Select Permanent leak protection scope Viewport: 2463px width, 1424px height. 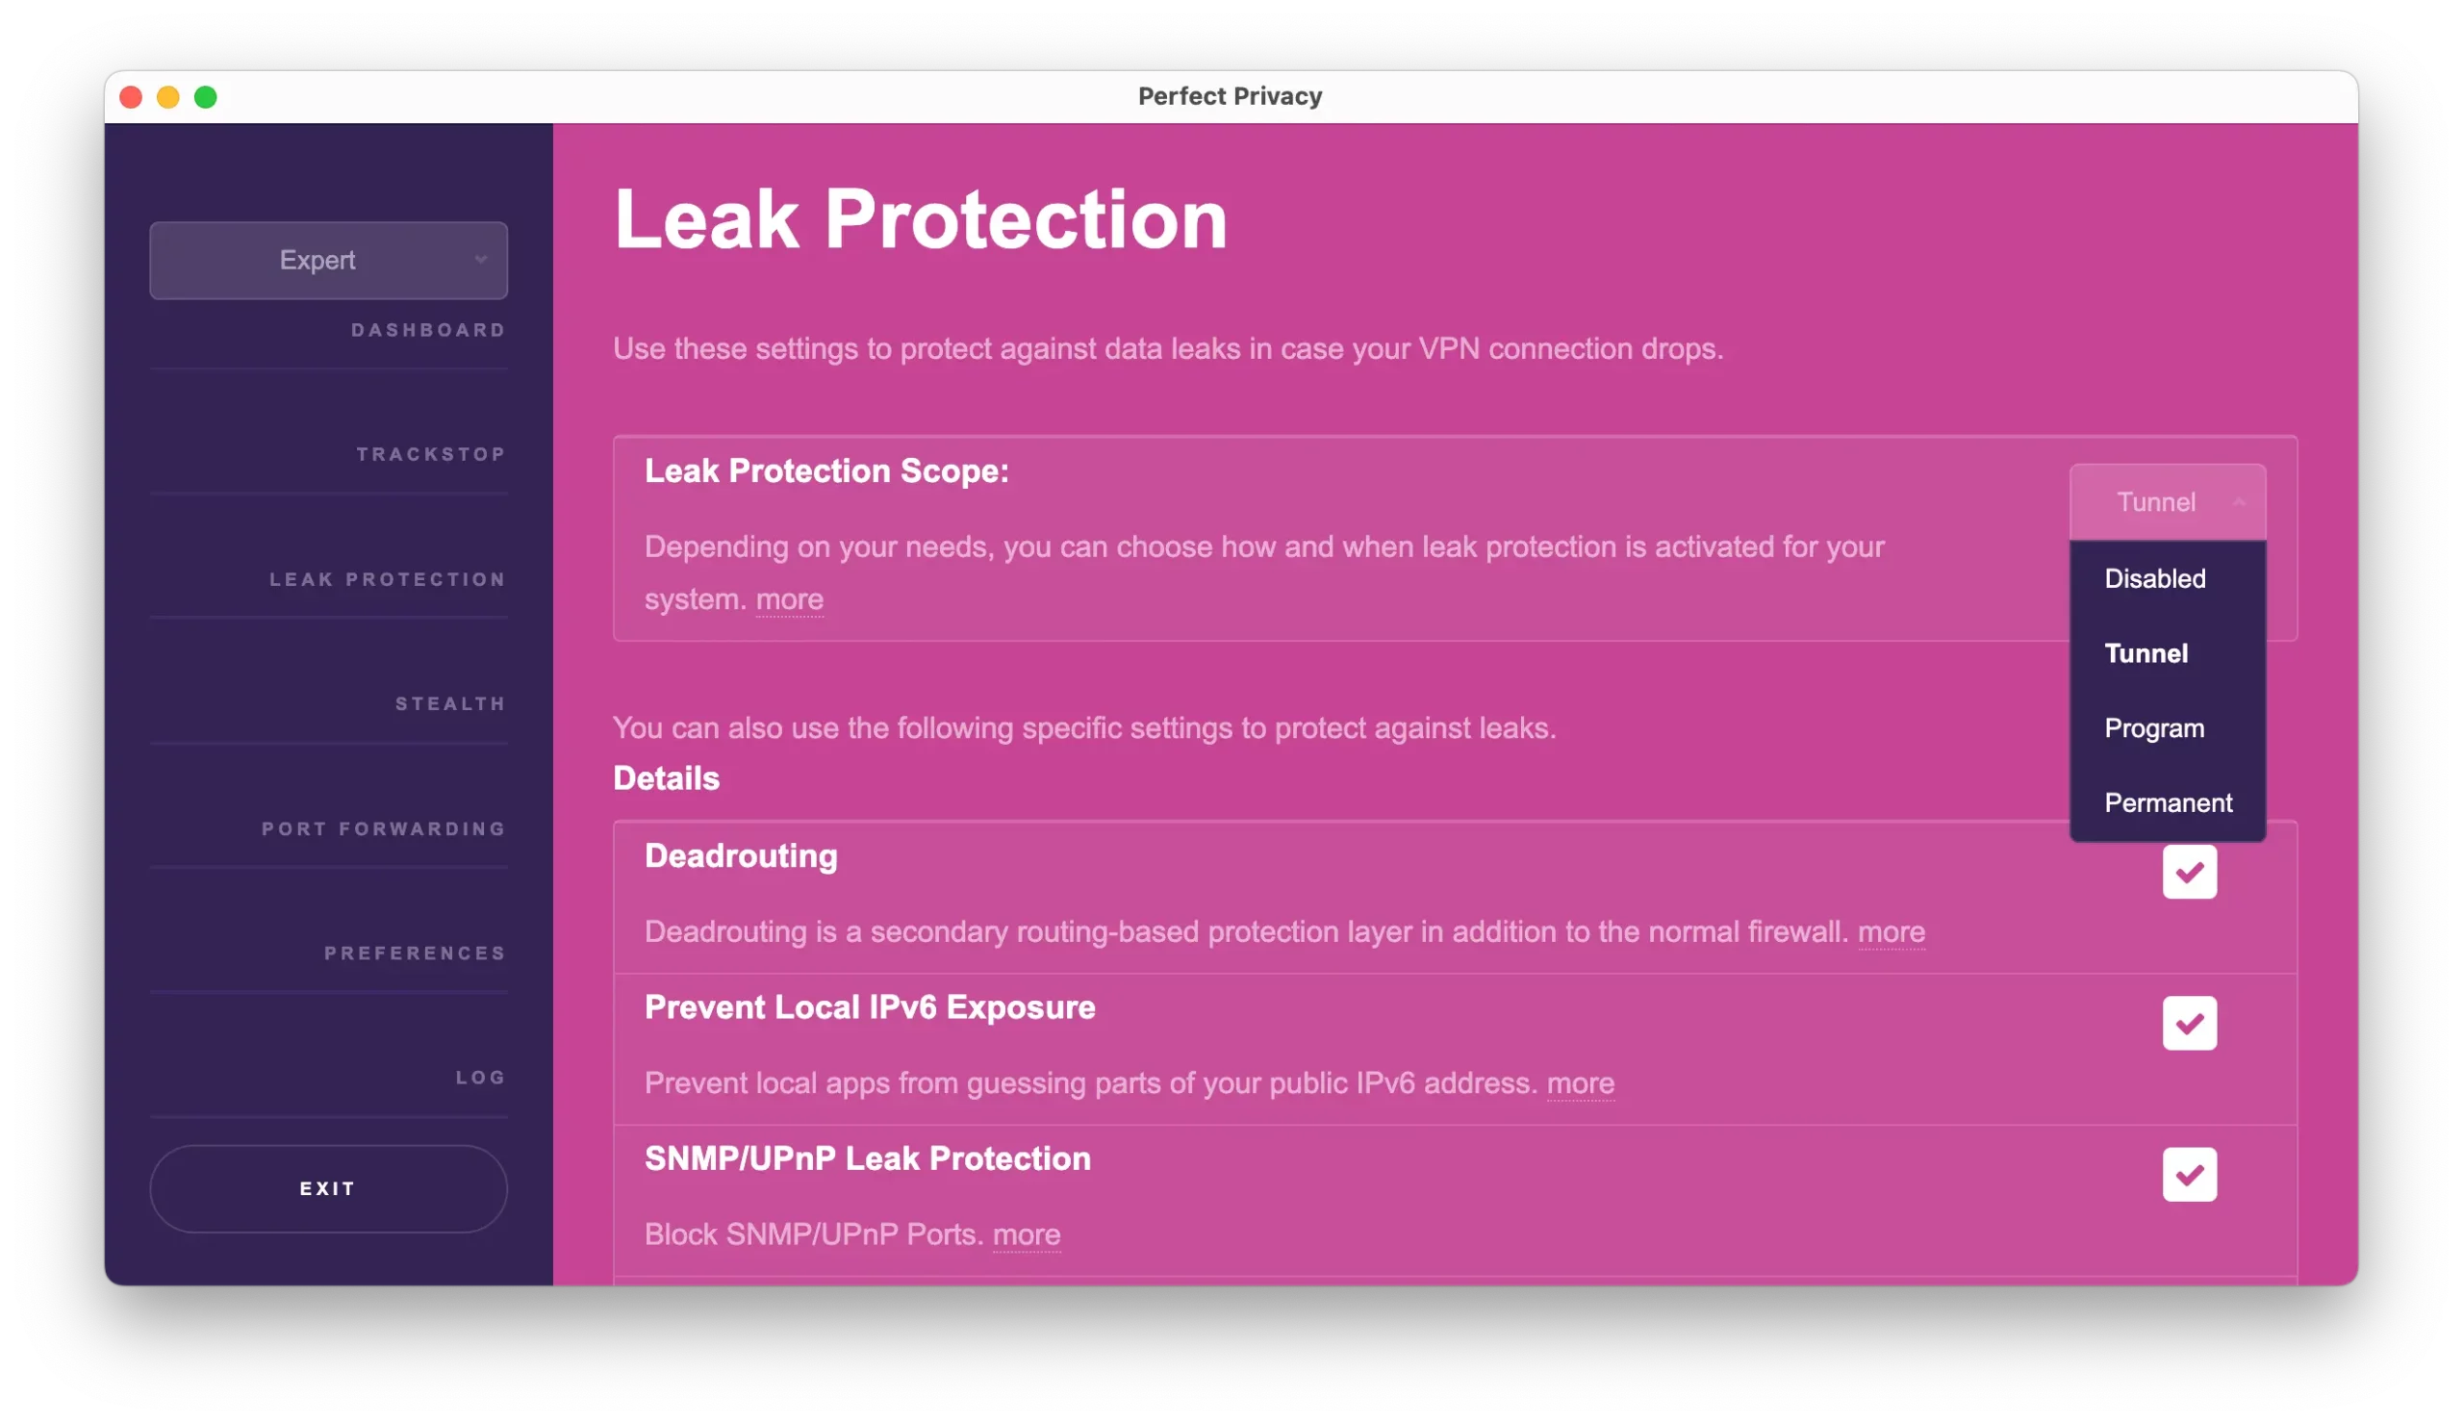tap(2168, 802)
